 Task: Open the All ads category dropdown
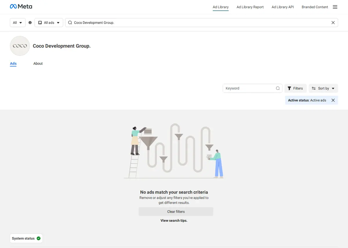tap(49, 23)
